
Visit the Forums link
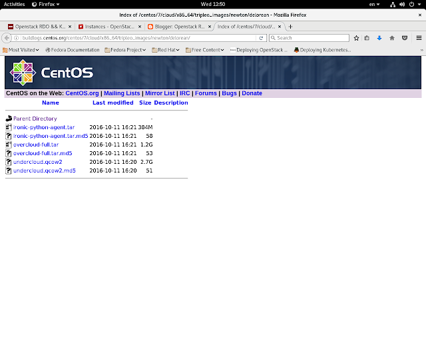[x=206, y=93]
